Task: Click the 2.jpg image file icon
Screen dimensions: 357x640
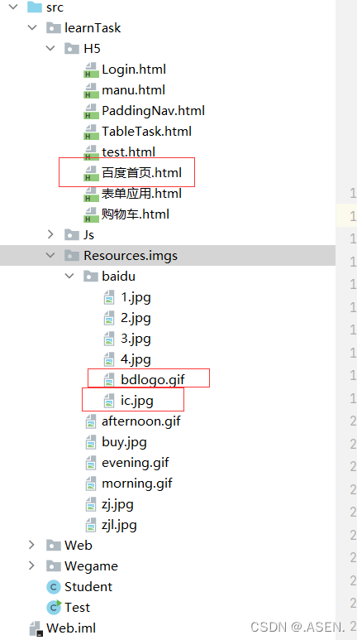Action: [x=109, y=318]
